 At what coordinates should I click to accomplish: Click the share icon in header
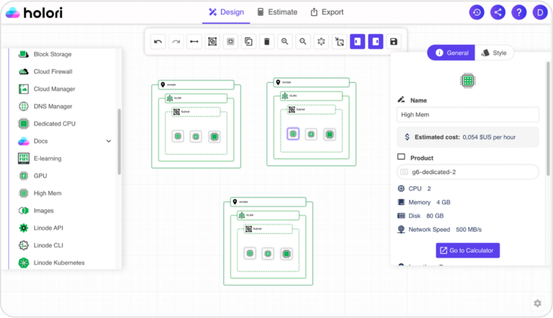tap(498, 12)
